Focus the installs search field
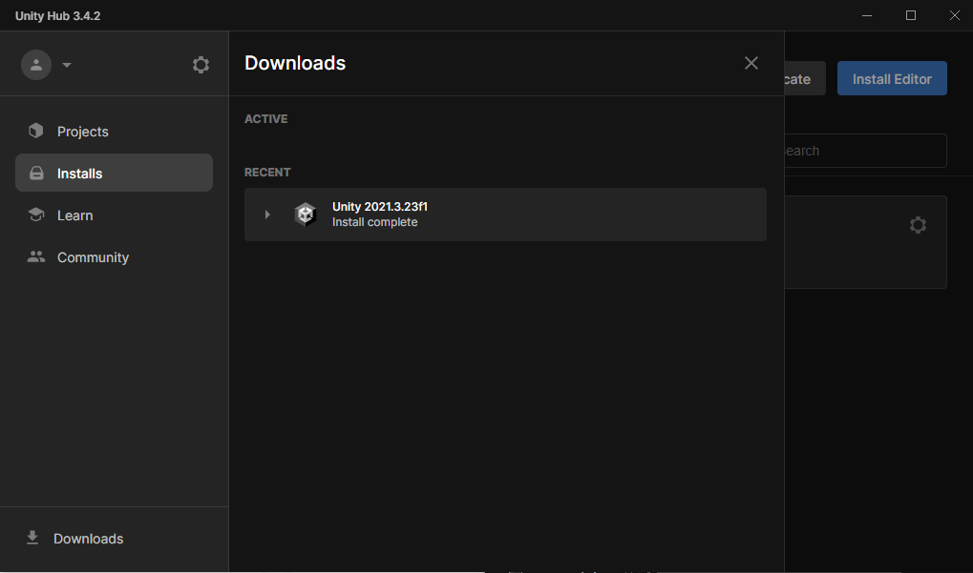 pyautogui.click(x=866, y=151)
